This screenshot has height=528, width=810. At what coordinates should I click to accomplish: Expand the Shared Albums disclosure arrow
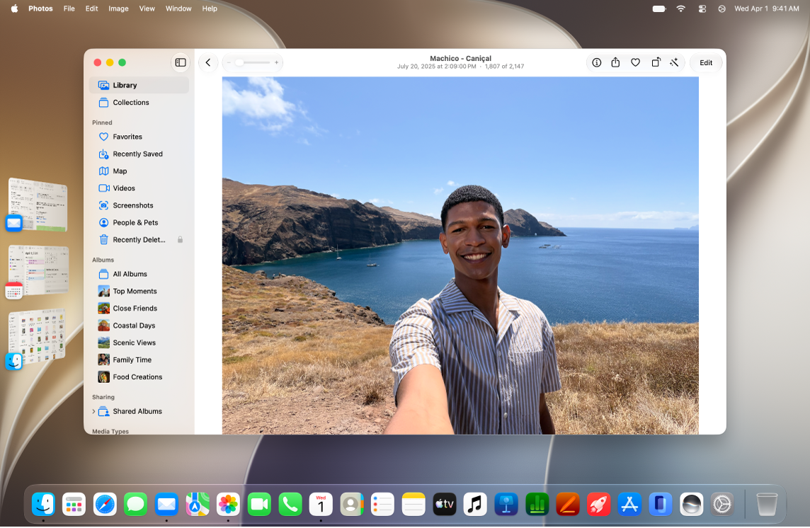pos(93,412)
